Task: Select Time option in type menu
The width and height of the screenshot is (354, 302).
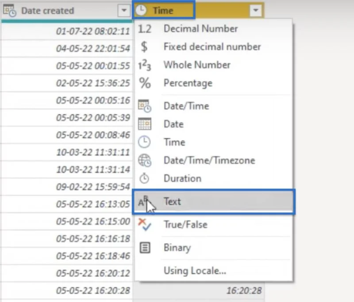Action: tap(214, 142)
